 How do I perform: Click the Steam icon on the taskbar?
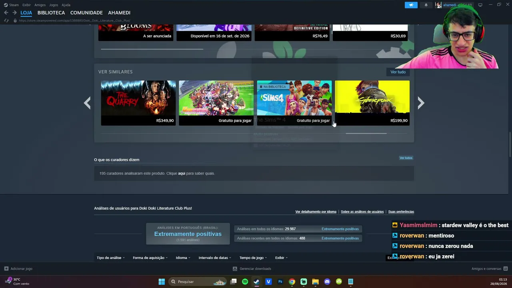(x=256, y=282)
